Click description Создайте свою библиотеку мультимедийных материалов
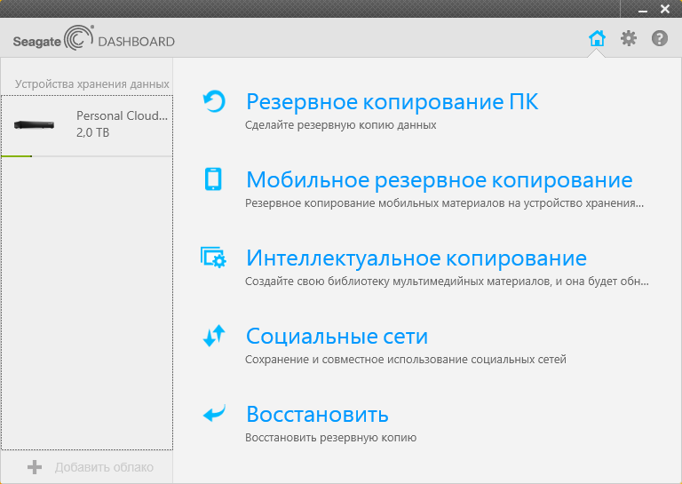Viewport: 682px width, 484px height. click(x=447, y=282)
